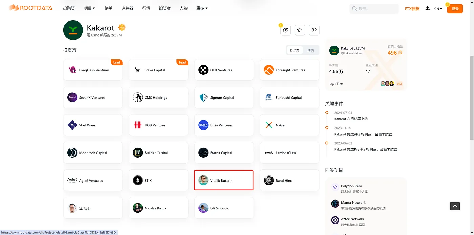Click the Foresight Ventures logo

coord(269,70)
